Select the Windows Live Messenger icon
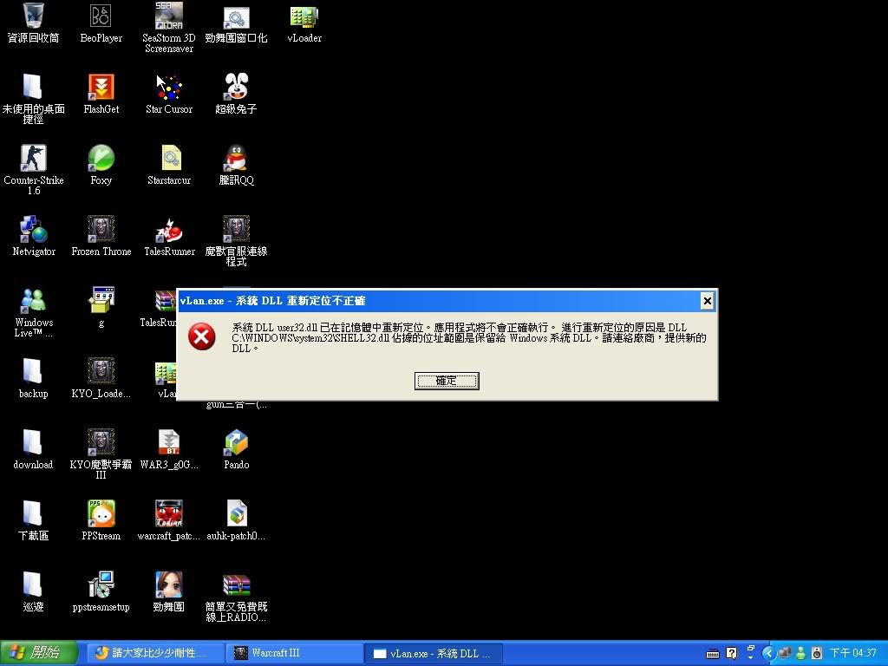This screenshot has width=888, height=666. (x=33, y=301)
